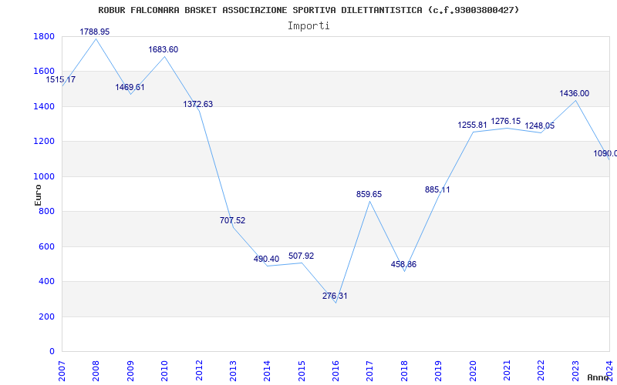Click the 1800 y-axis value

[44, 36]
